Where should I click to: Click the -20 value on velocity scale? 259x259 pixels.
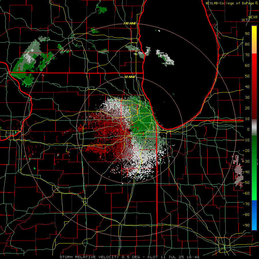click(x=246, y=151)
